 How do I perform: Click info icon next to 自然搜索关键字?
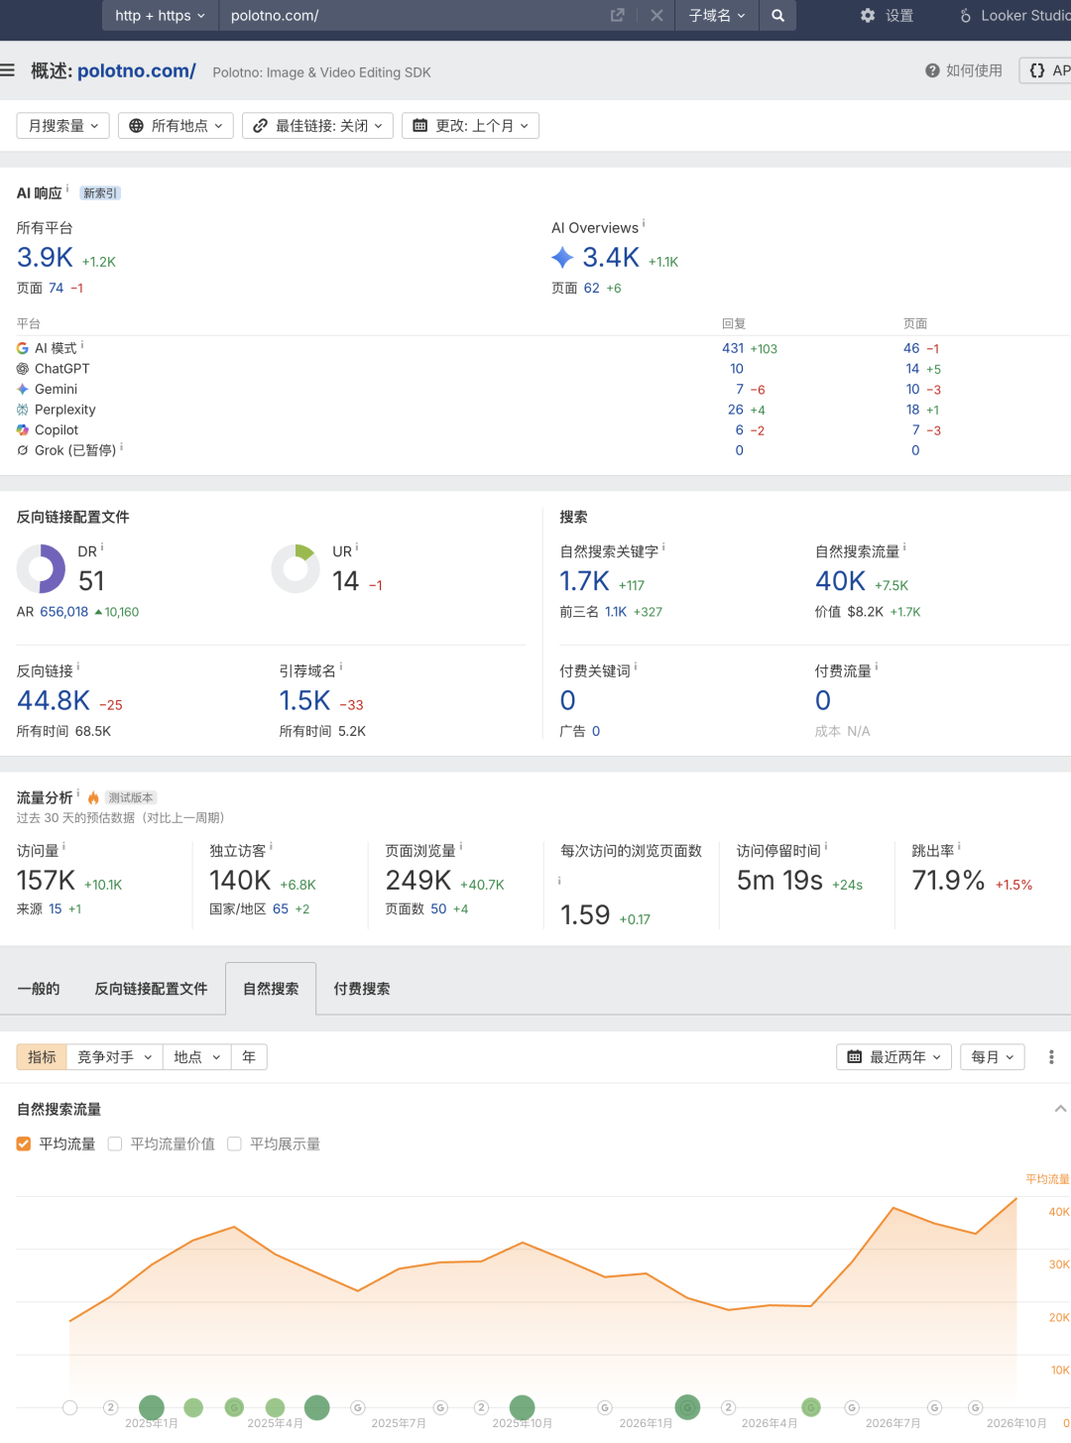(663, 546)
